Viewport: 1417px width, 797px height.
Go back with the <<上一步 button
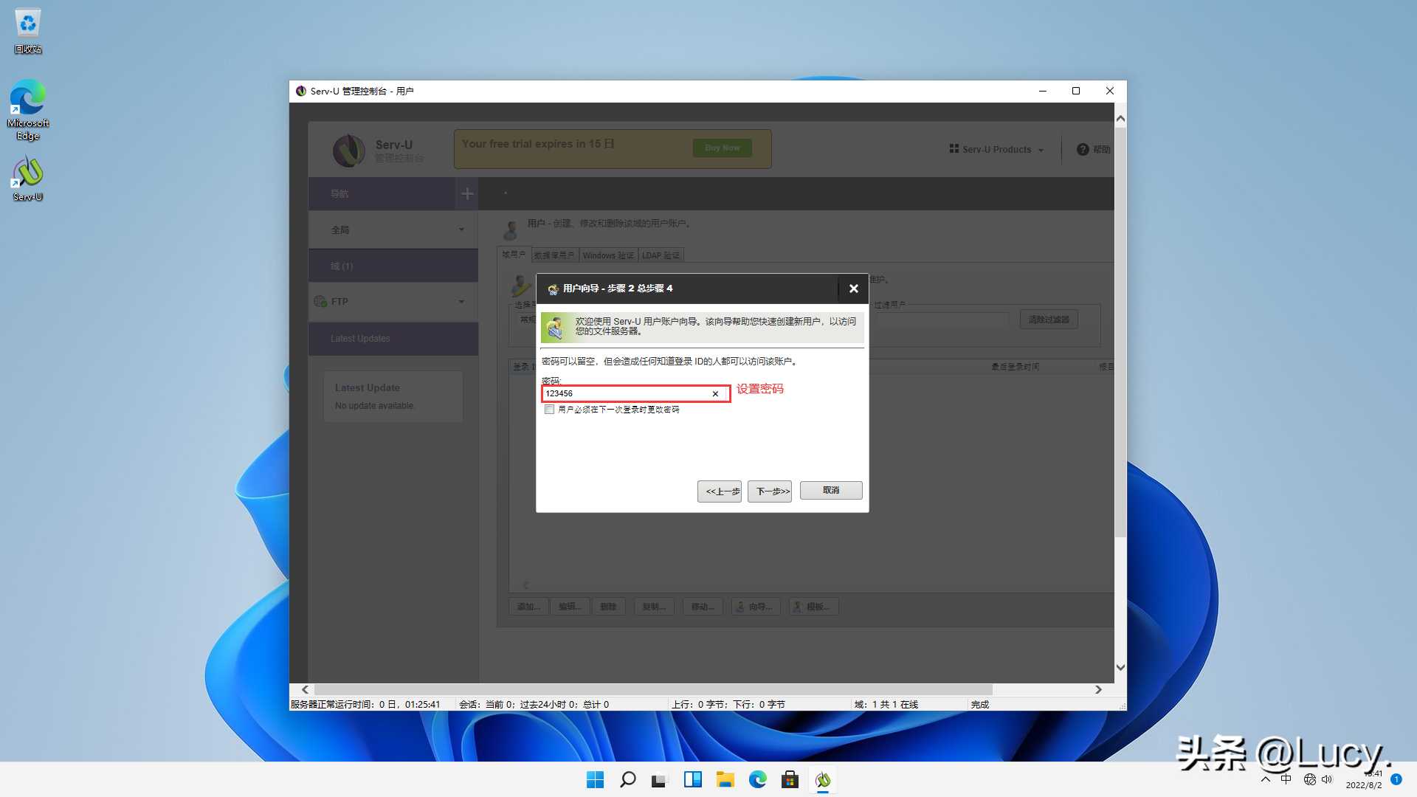[720, 491]
